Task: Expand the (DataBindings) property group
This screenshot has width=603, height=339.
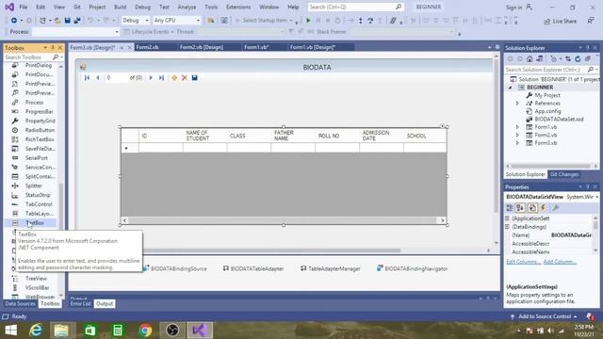Action: point(507,227)
